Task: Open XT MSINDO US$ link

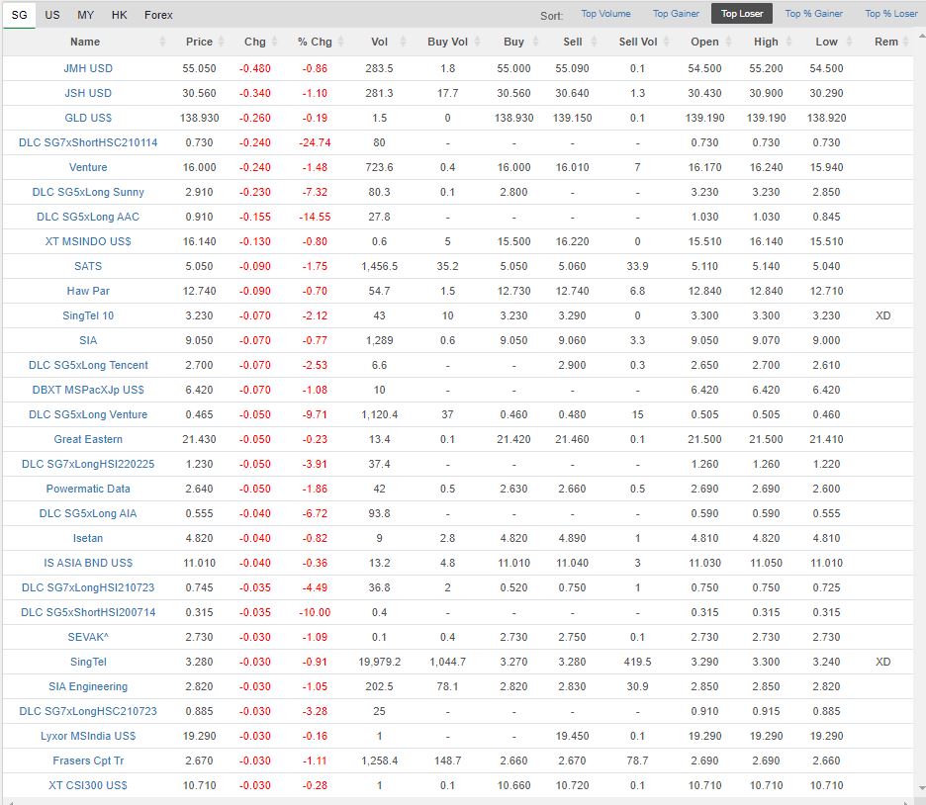Action: (88, 242)
